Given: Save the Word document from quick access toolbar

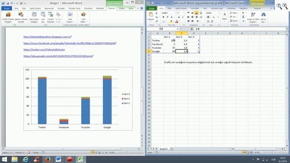Looking at the screenshot, I should (8, 3).
